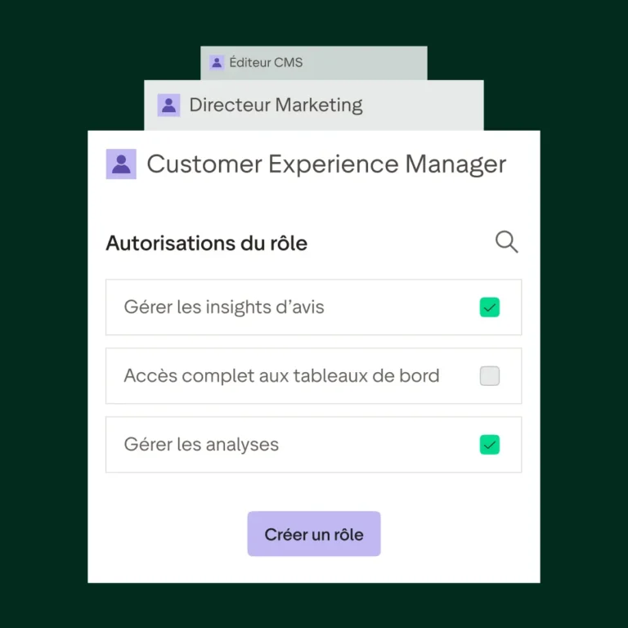Uncheck the Gérer les analyses checkbox

pos(490,445)
